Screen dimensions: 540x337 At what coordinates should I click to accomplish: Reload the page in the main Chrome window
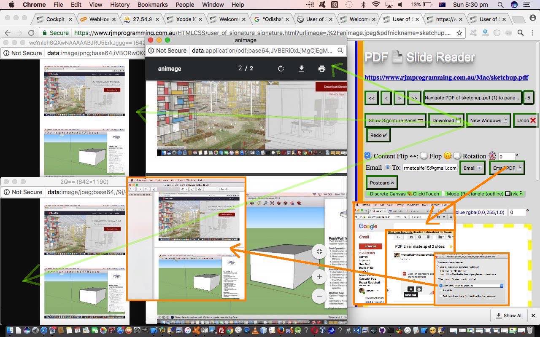coord(31,33)
